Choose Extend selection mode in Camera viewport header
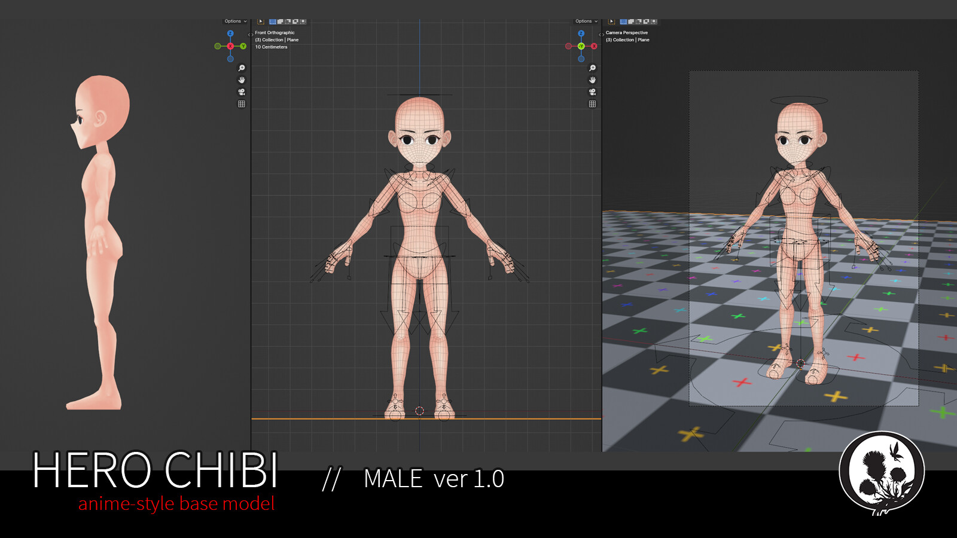This screenshot has width=957, height=538. pyautogui.click(x=632, y=22)
